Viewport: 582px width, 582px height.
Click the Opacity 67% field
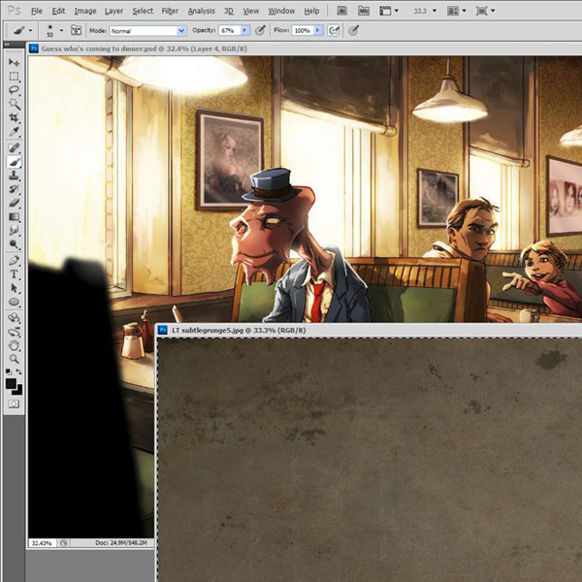(x=229, y=30)
